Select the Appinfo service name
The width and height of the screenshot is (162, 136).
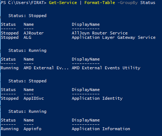(32, 129)
